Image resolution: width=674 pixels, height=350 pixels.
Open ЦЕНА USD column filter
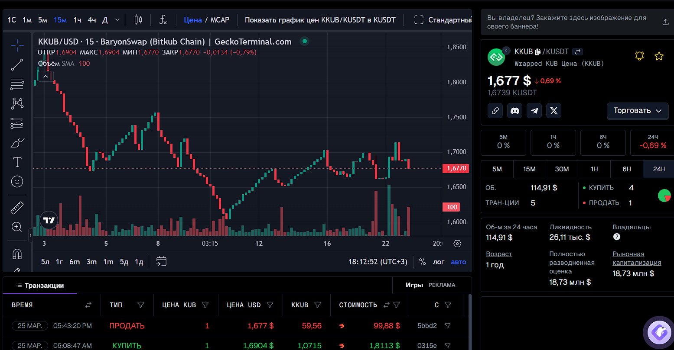coord(270,305)
